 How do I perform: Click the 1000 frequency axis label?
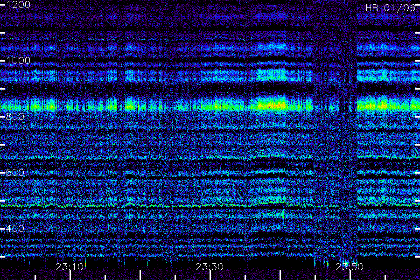(x=18, y=61)
